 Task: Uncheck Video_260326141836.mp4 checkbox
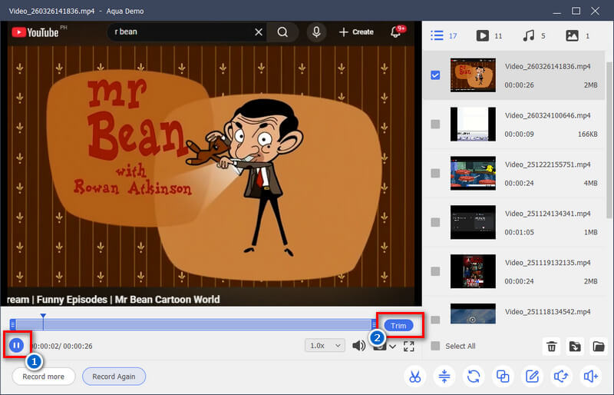435,75
